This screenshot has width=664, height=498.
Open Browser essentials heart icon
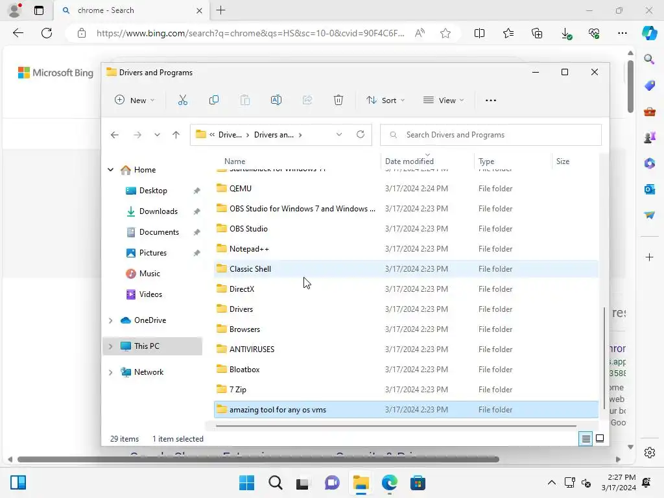(594, 33)
